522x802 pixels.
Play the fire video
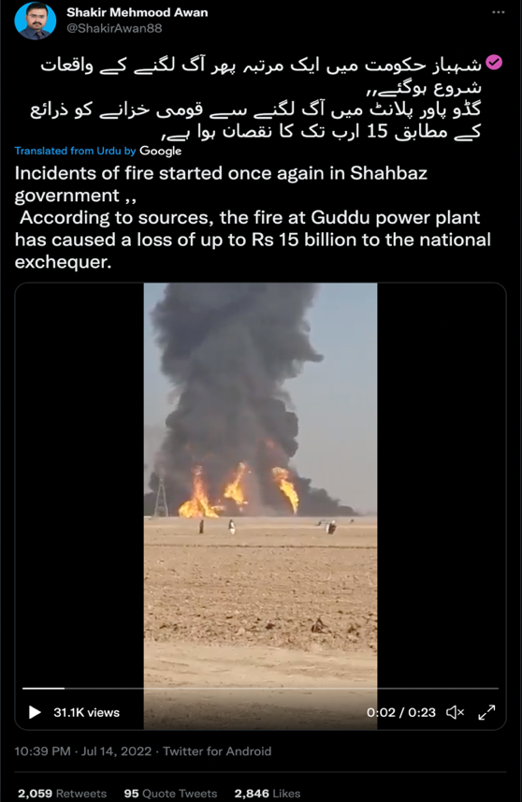coord(35,712)
